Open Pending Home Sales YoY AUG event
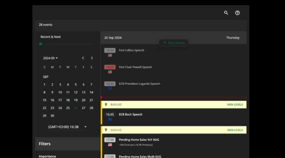The width and height of the screenshot is (285, 158). pos(139,139)
